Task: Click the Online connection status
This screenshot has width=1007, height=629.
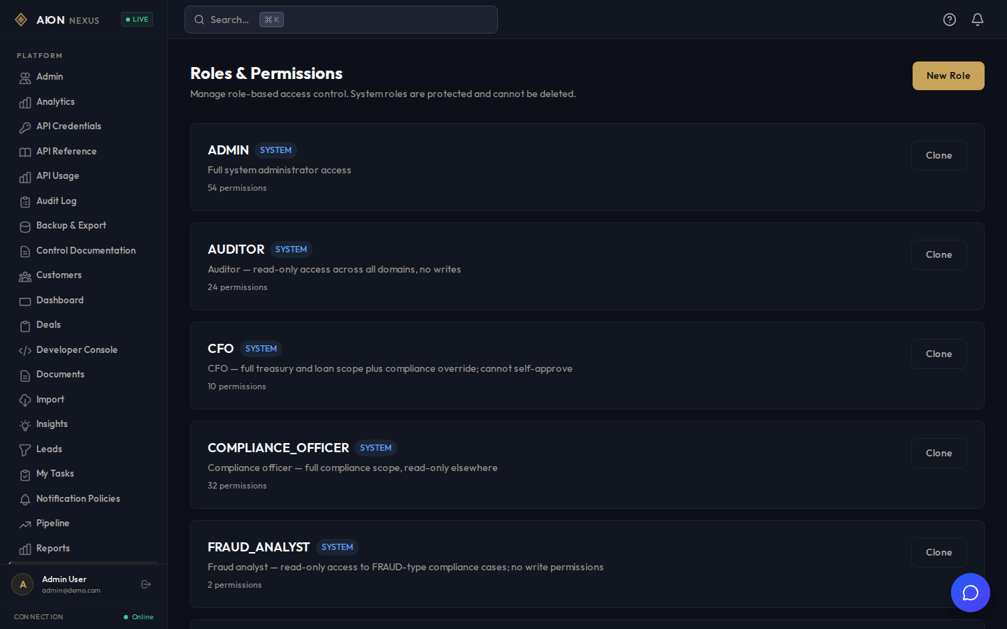Action: [138, 617]
